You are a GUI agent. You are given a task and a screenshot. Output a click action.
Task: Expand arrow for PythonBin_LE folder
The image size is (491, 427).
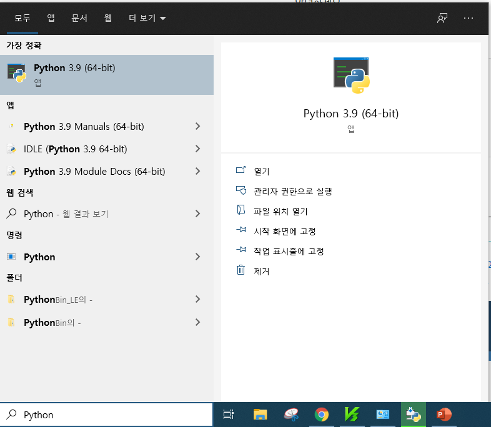(x=197, y=300)
